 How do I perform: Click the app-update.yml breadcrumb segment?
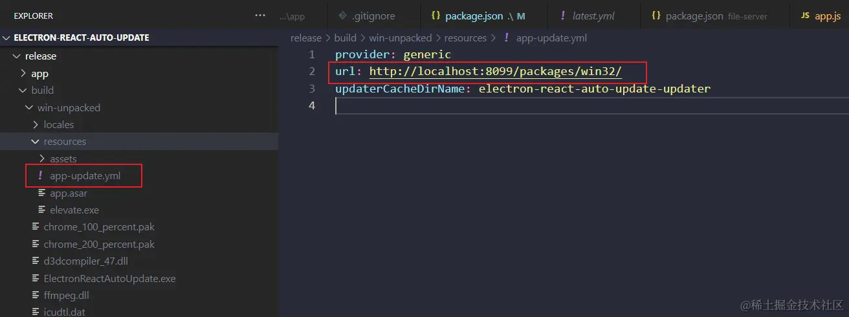551,38
